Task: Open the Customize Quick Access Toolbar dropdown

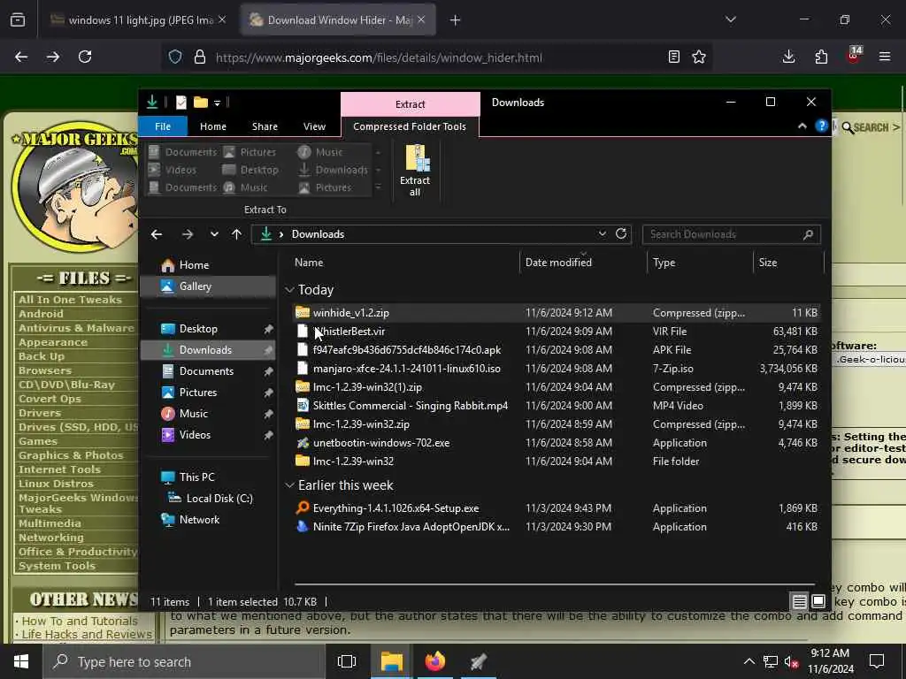Action: pyautogui.click(x=218, y=103)
